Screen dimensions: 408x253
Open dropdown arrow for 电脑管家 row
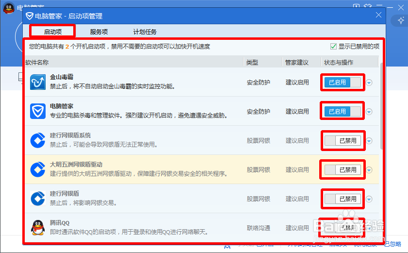coord(369,112)
